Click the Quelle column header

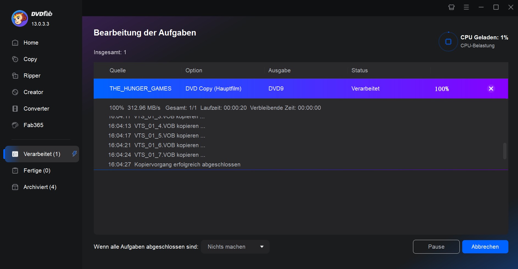[118, 70]
